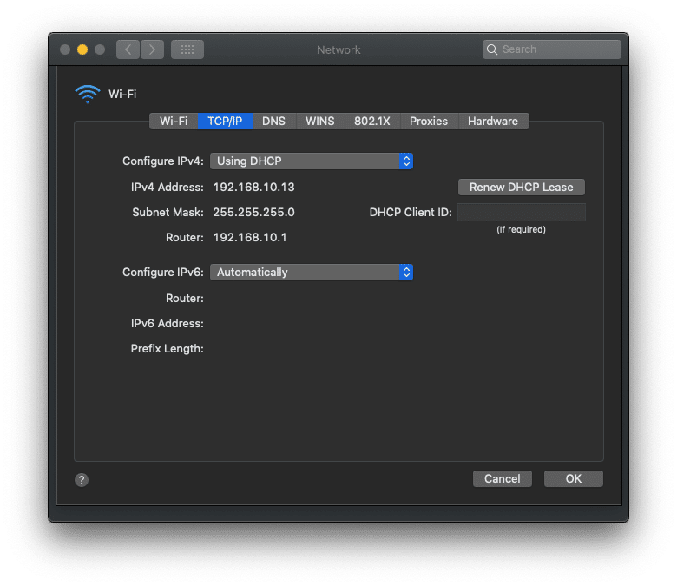The height and width of the screenshot is (586, 677).
Task: Go forward with the right chevron button
Action: (152, 49)
